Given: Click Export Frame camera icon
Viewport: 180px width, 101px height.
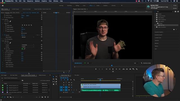Looking at the screenshot, I should [130, 69].
